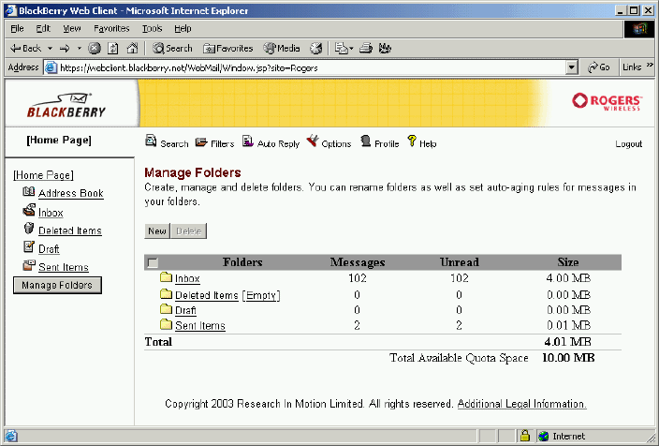This screenshot has width=659, height=446.
Task: Click the browser Forward arrow button
Action: point(65,49)
